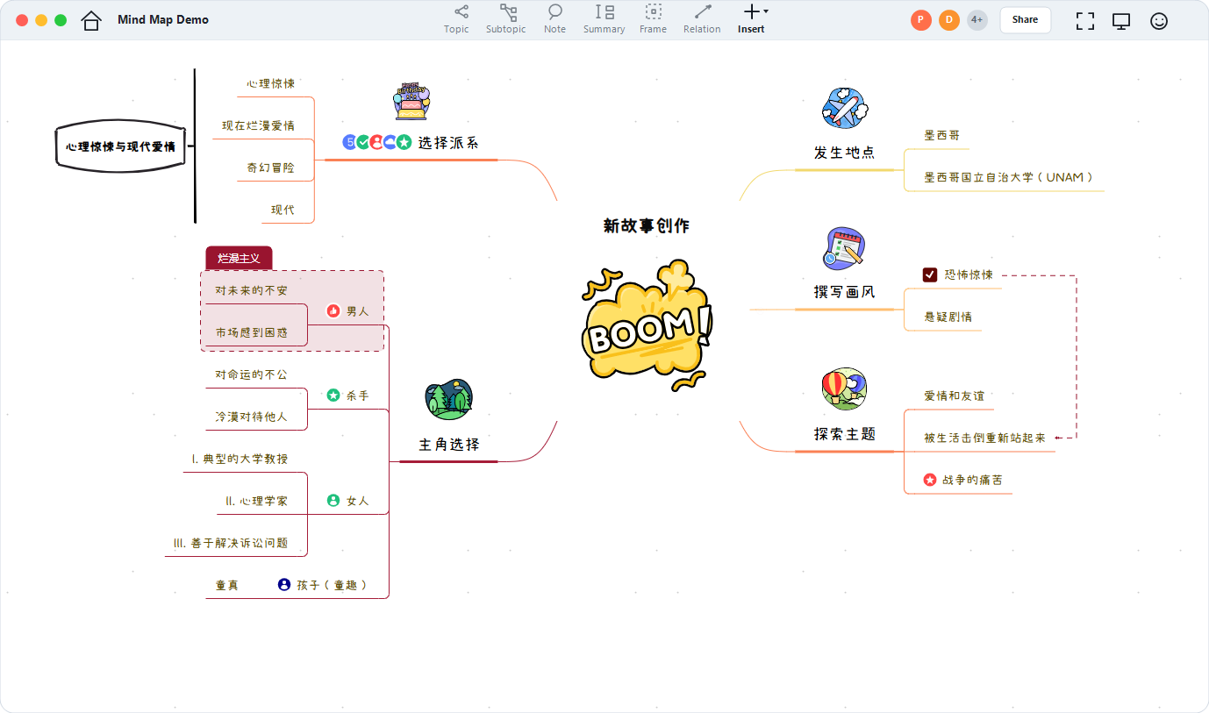The width and height of the screenshot is (1209, 713).
Task: Select subtopic I. 典型的大学教授
Action: pyautogui.click(x=240, y=459)
